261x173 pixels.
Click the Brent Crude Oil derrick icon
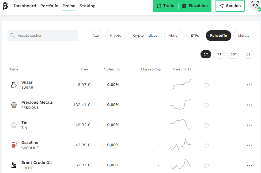tap(14, 165)
